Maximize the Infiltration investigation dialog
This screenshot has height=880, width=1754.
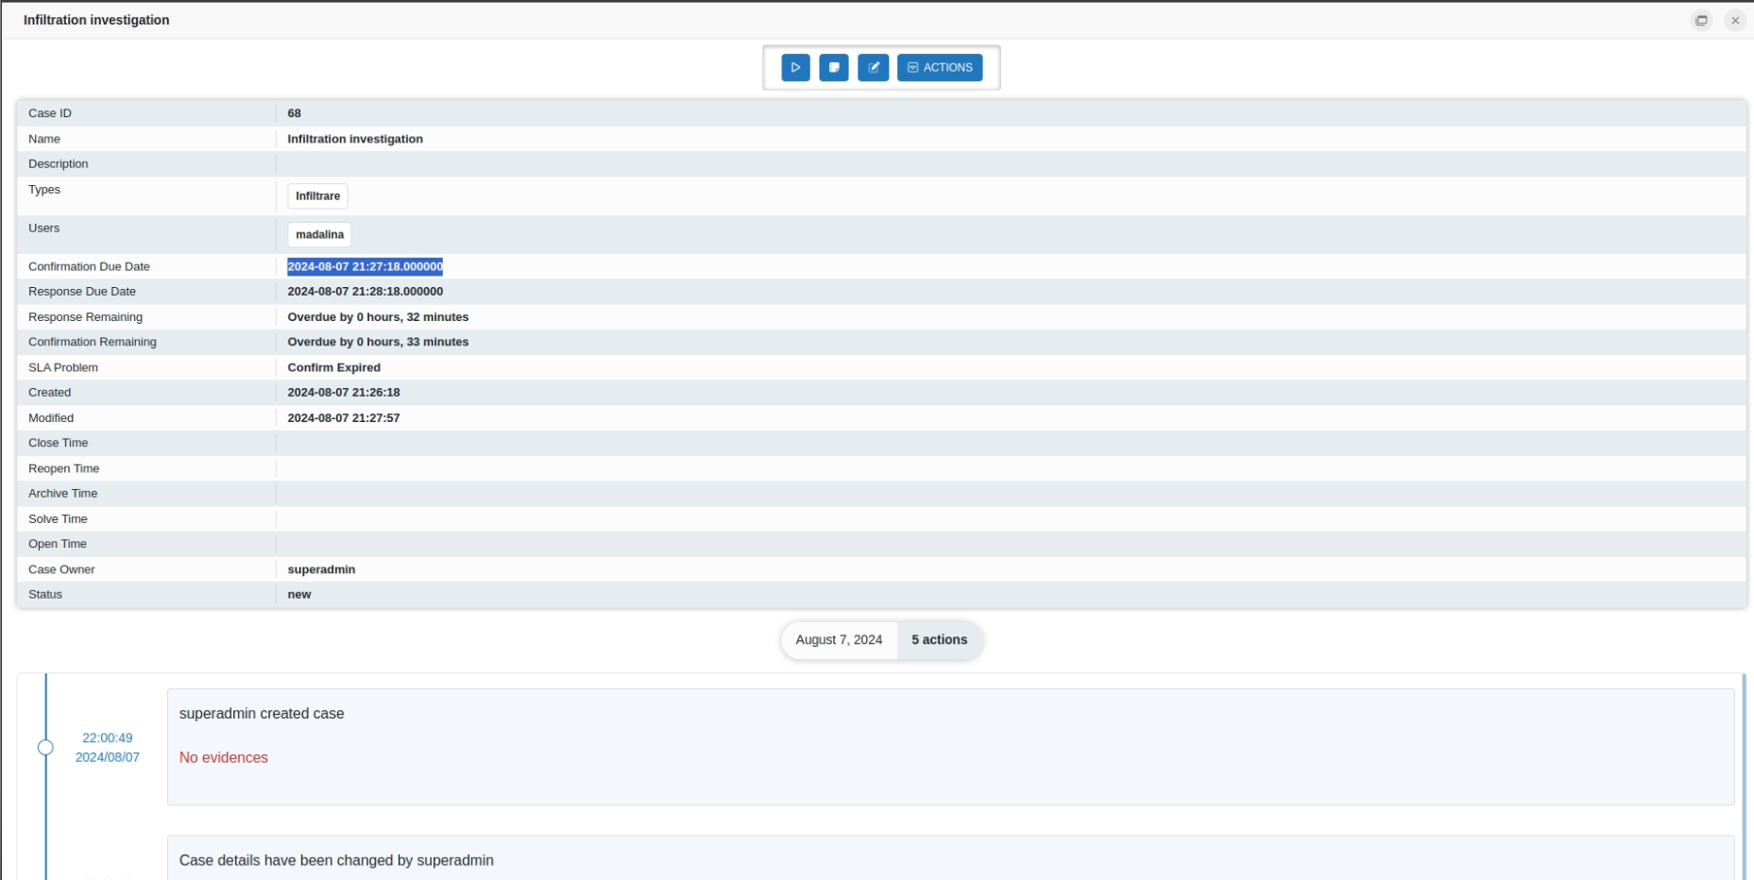click(x=1701, y=20)
